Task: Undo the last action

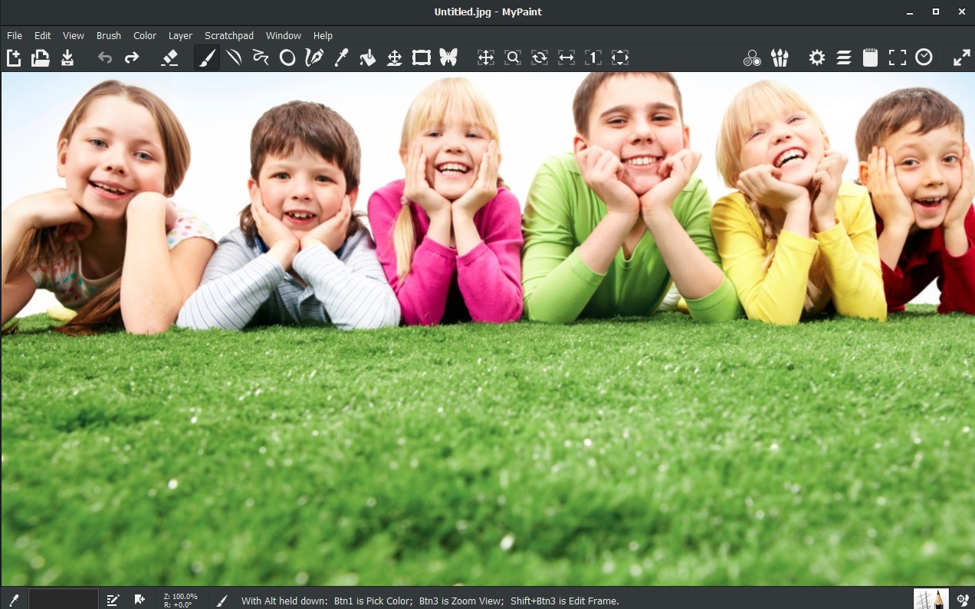Action: click(106, 57)
